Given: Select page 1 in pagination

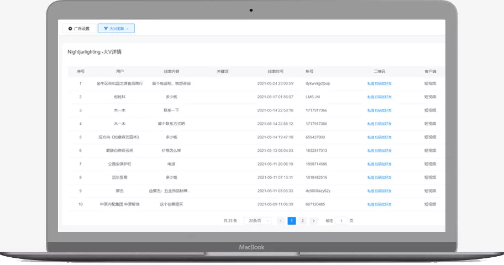Looking at the screenshot, I should (292, 221).
